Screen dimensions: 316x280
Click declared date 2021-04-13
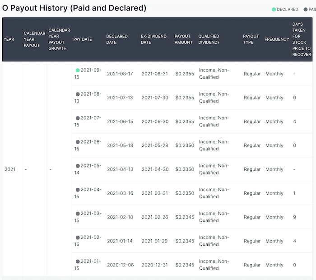click(x=120, y=169)
